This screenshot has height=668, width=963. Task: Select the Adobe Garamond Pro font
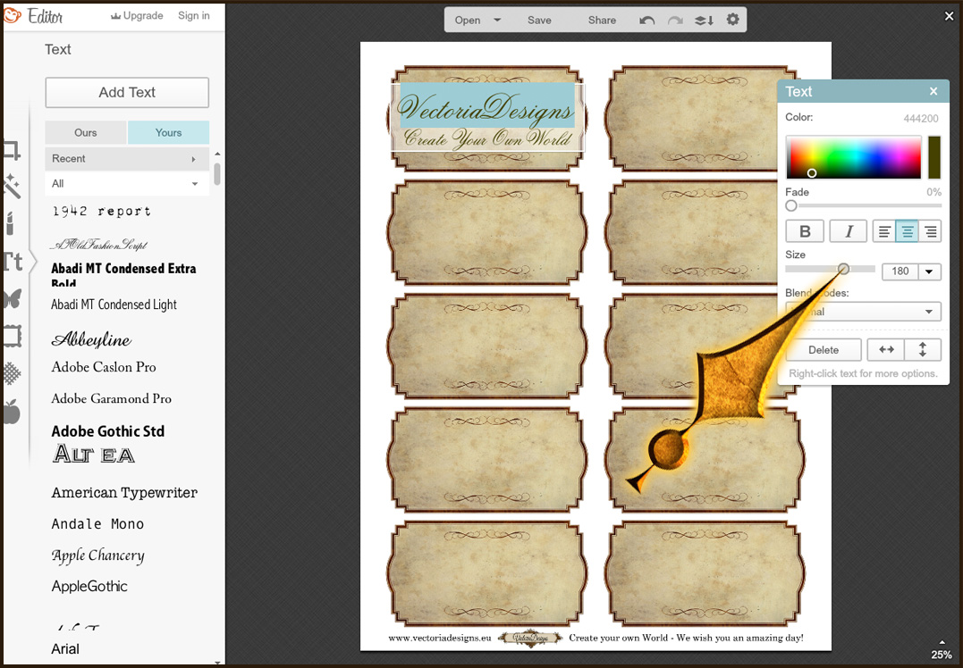click(112, 398)
